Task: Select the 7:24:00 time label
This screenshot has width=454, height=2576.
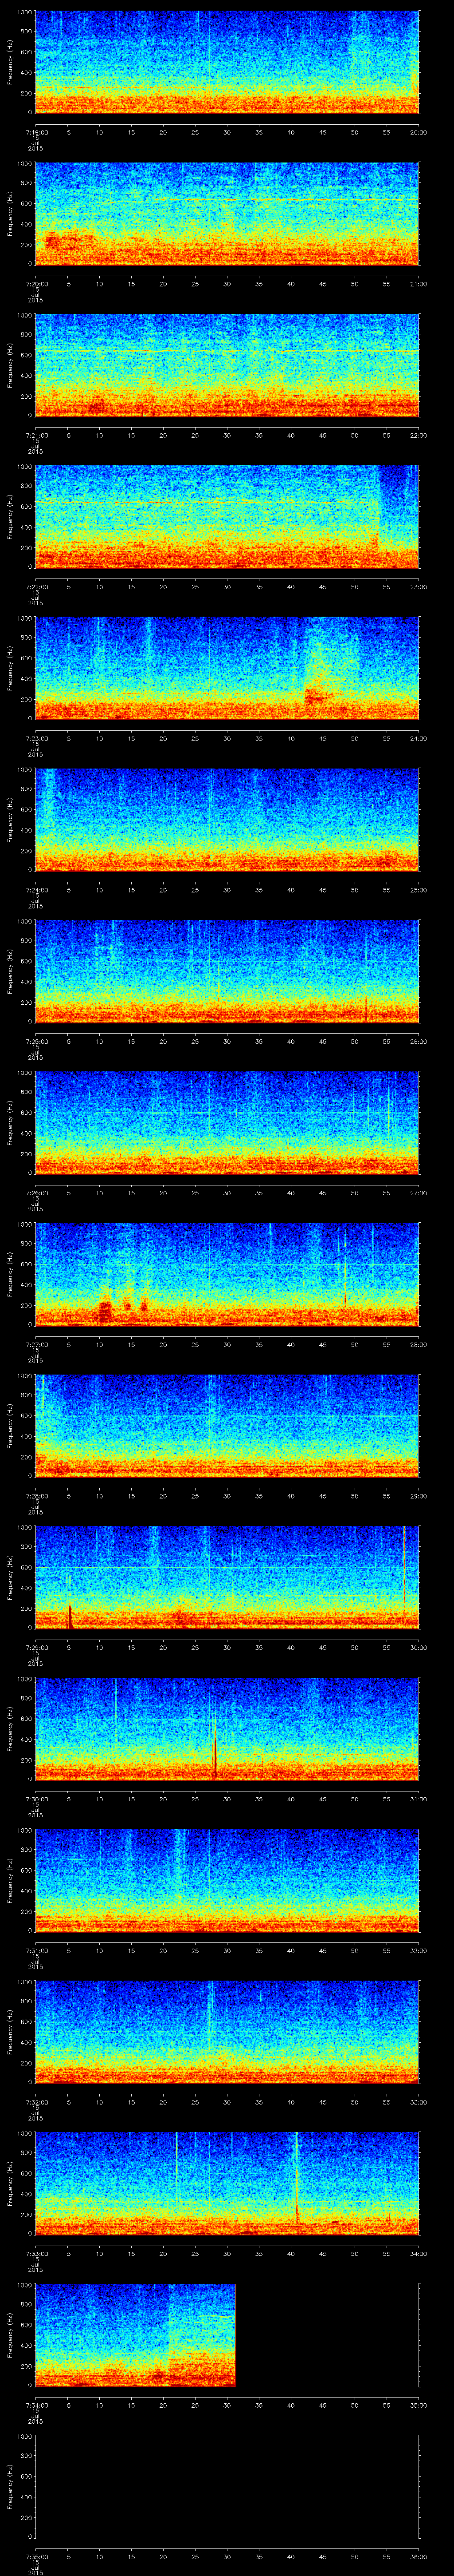Action: coord(36,889)
